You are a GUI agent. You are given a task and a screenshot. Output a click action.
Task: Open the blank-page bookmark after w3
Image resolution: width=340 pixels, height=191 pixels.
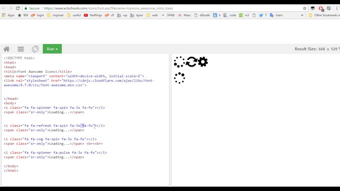pyautogui.click(x=254, y=15)
